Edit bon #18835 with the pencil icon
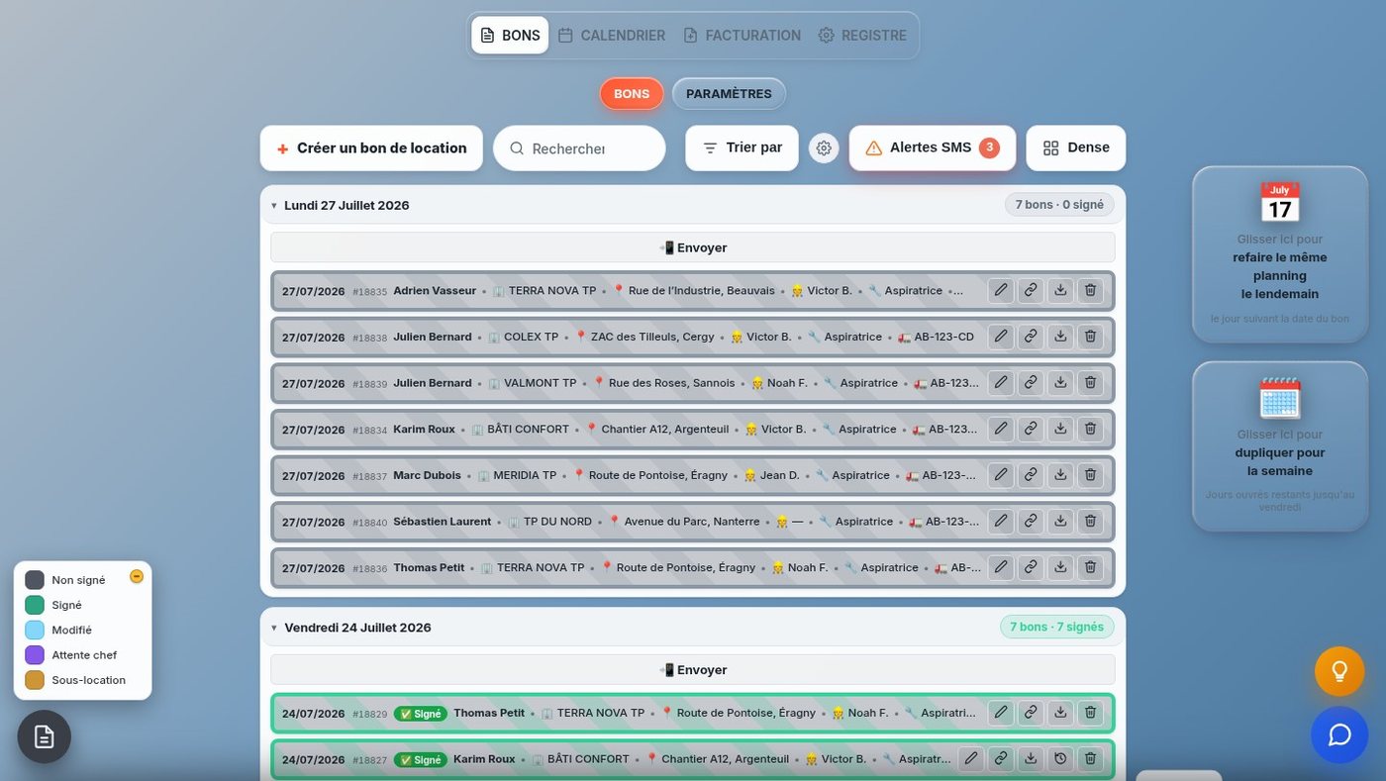The height and width of the screenshot is (781, 1386). (1001, 290)
